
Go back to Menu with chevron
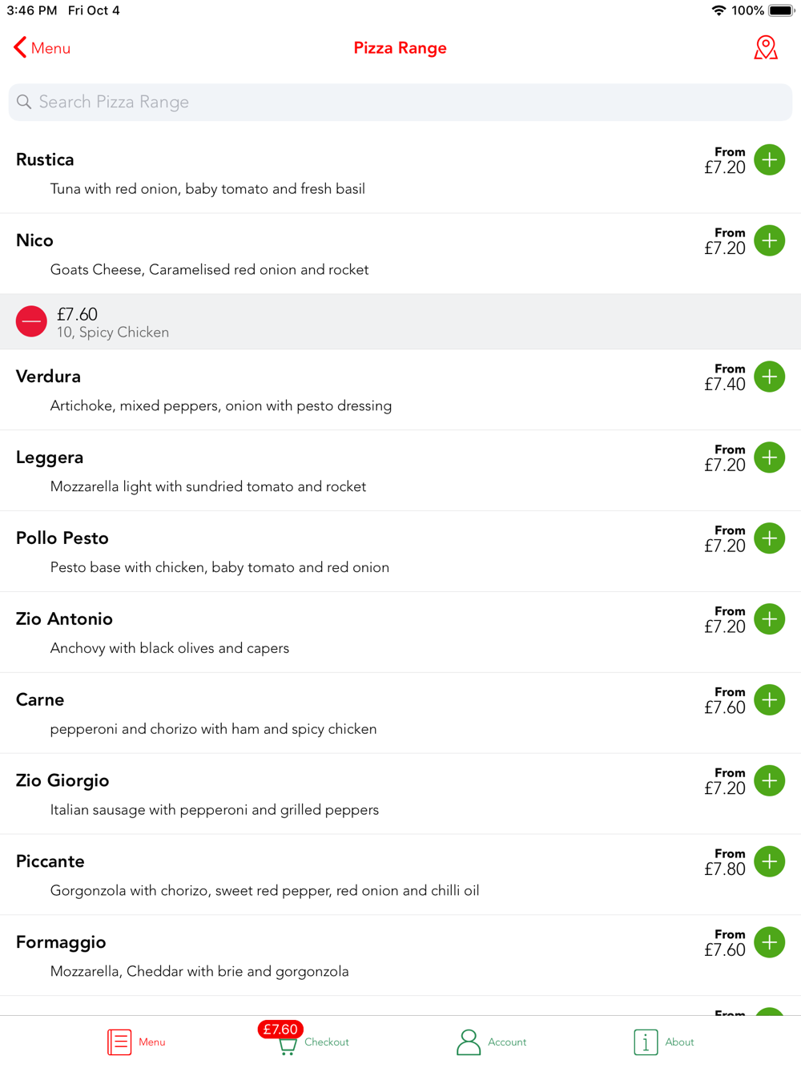pyautogui.click(x=42, y=48)
